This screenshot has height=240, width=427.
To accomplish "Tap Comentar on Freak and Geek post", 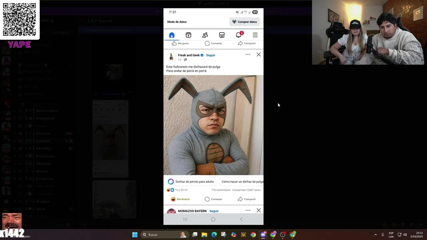I will point(213,199).
